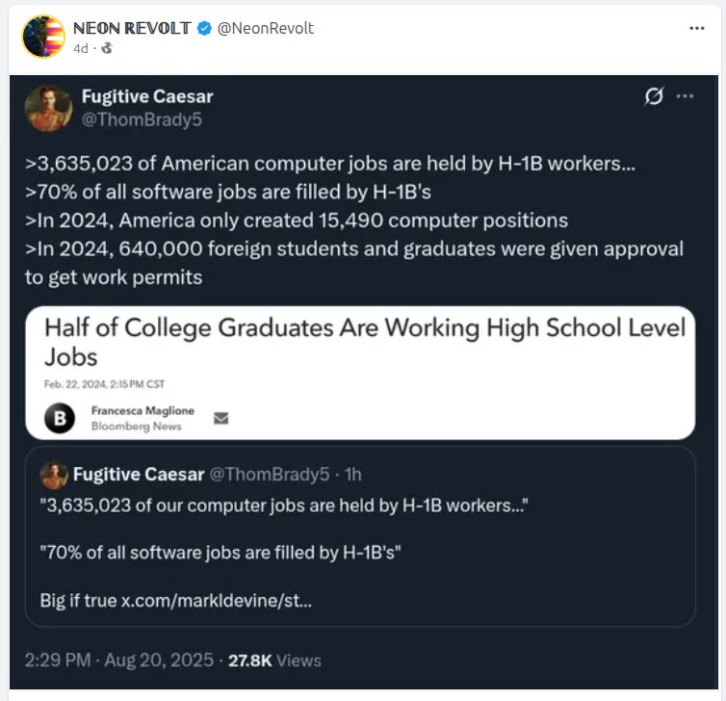Open the post options three-dot menu

(697, 29)
